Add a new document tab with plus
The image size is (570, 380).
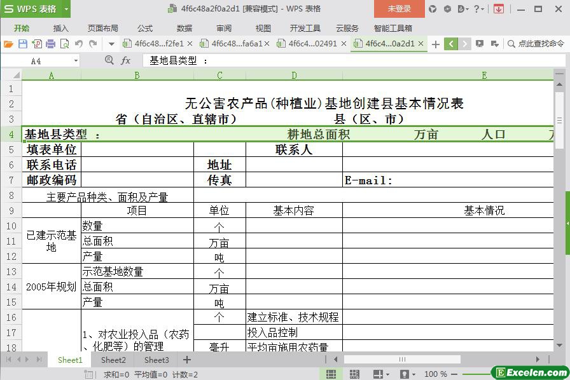coord(436,44)
